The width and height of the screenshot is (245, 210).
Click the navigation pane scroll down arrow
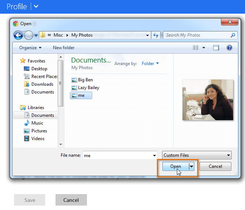(x=61, y=145)
